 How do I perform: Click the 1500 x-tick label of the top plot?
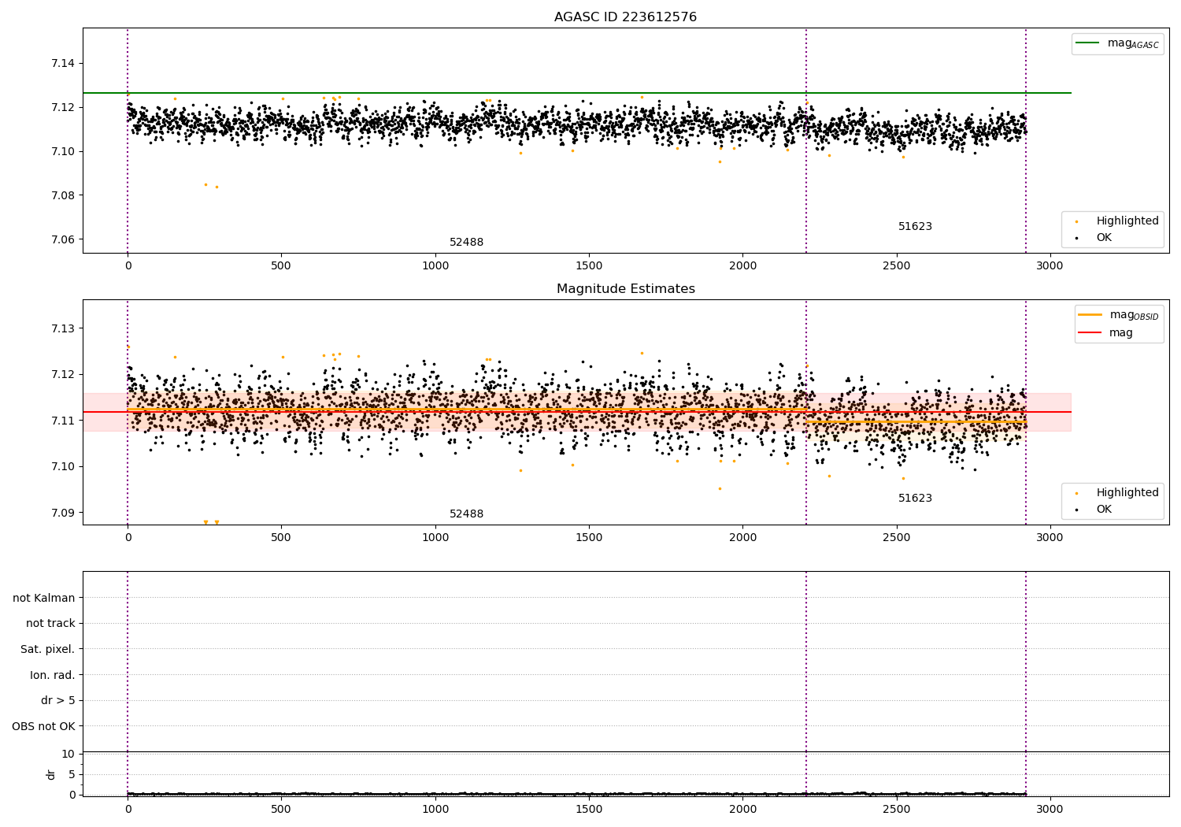tap(589, 266)
